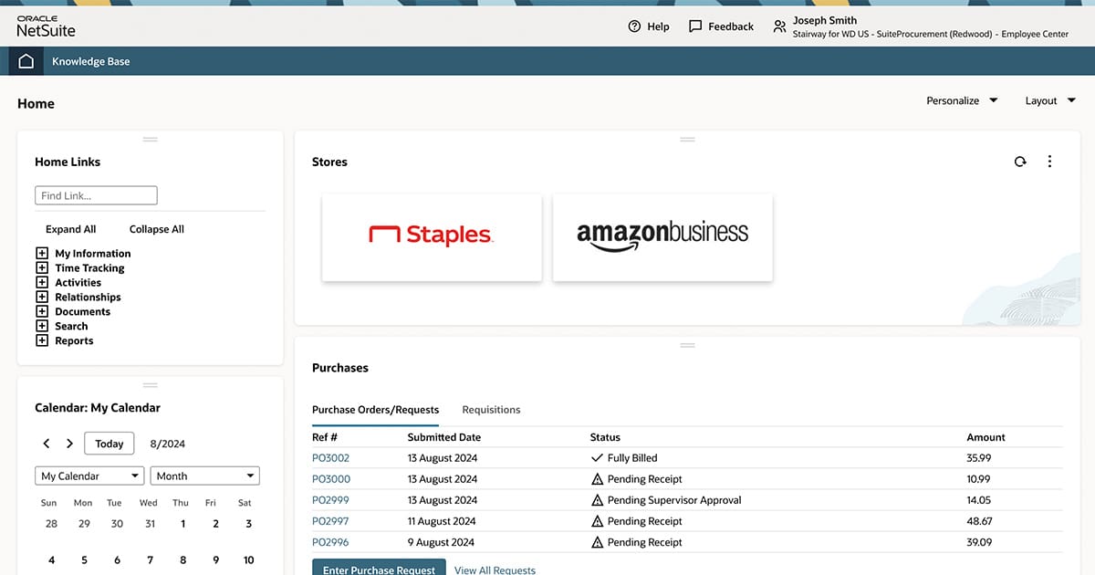
Task: Click the Enter Purchase Request button
Action: (379, 568)
